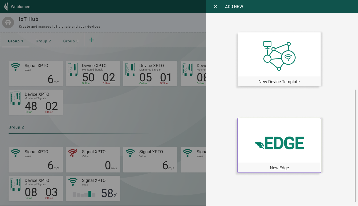Image resolution: width=358 pixels, height=206 pixels.
Task: Click the "05" online count
Action: [146, 78]
